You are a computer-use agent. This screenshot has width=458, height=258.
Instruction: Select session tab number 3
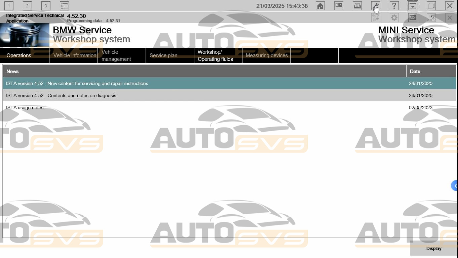(46, 6)
